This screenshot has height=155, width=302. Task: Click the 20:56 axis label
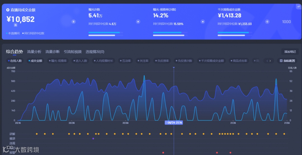[125, 123]
